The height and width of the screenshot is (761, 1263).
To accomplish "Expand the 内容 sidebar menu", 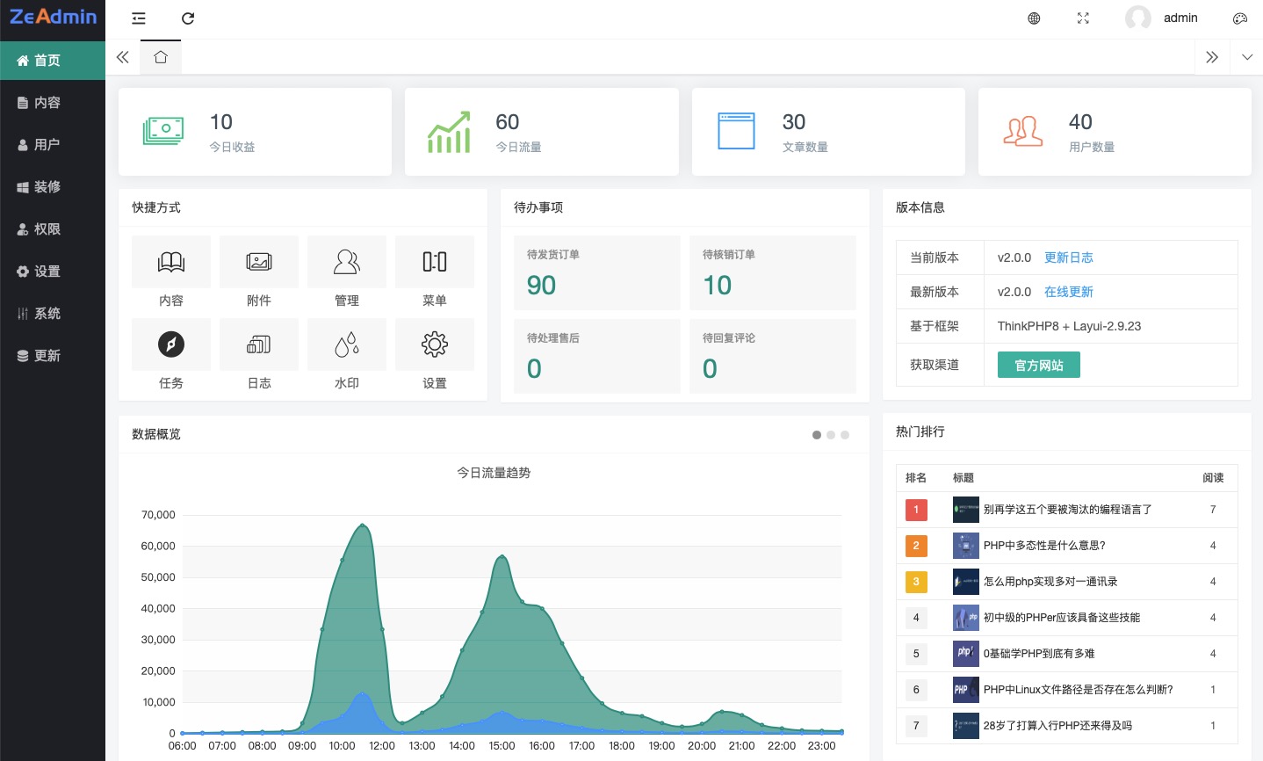I will point(53,103).
